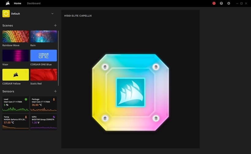Open the settings gear icon
The height and width of the screenshot is (154, 251).
pos(229,3)
